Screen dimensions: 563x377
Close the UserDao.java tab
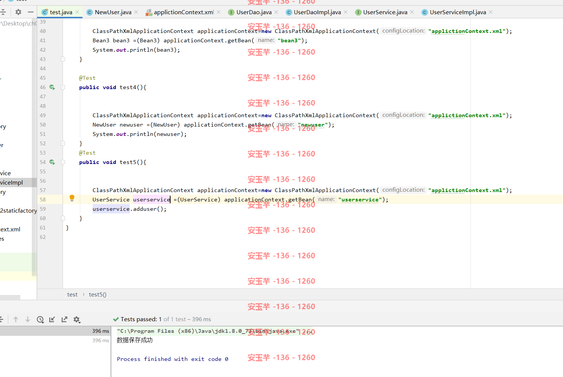point(276,12)
